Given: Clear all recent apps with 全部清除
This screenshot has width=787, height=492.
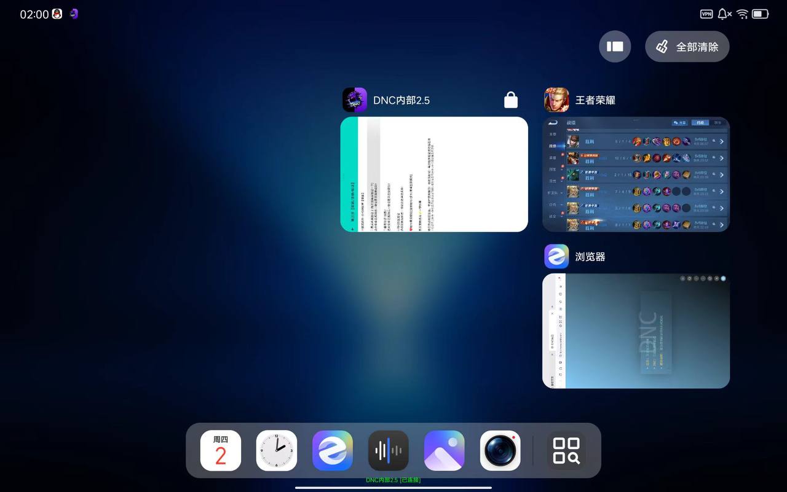Looking at the screenshot, I should [687, 47].
